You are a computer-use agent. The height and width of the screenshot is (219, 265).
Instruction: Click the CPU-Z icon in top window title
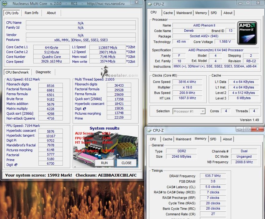pyautogui.click(x=150, y=4)
